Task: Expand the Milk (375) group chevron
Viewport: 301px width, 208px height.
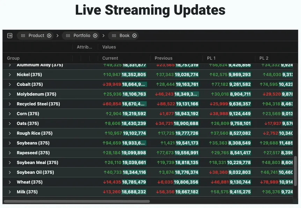Action: pos(10,192)
